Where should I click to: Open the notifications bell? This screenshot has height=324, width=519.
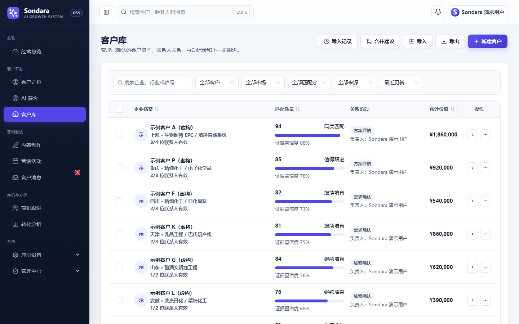coord(438,12)
